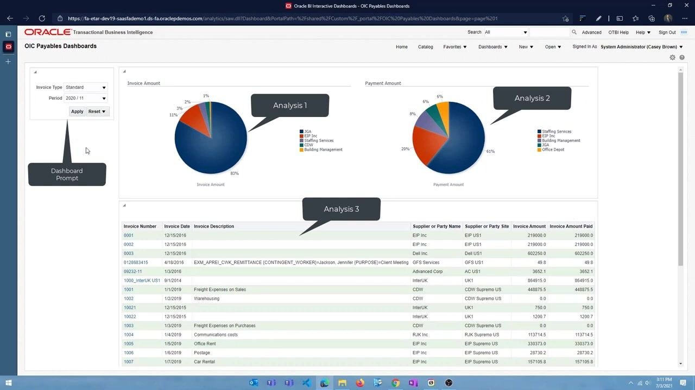Viewport: 695px width, 390px height.
Task: Open the Dashboards menu
Action: [x=493, y=47]
